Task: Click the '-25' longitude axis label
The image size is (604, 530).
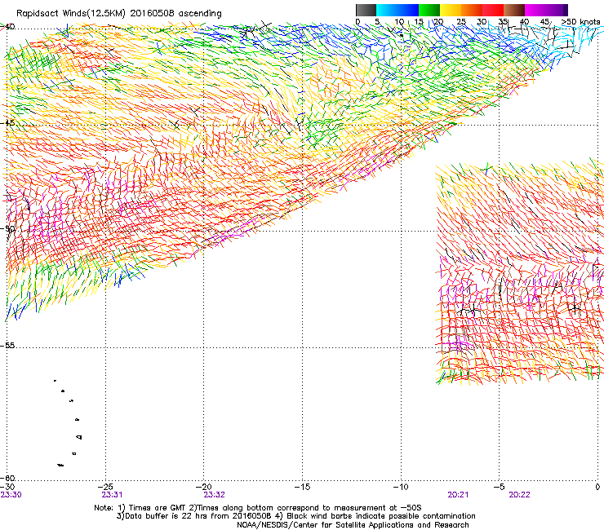Action: pos(105,487)
